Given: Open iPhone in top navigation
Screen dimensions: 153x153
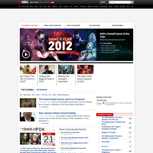Looking at the screenshot, I should pyautogui.click(x=55, y=7).
